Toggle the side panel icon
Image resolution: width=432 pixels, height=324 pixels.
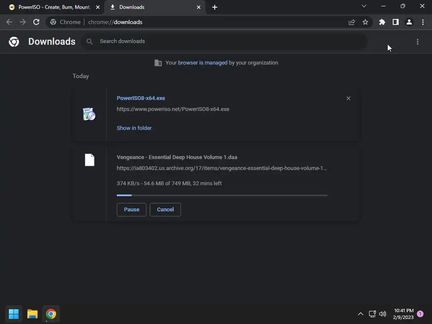click(396, 22)
